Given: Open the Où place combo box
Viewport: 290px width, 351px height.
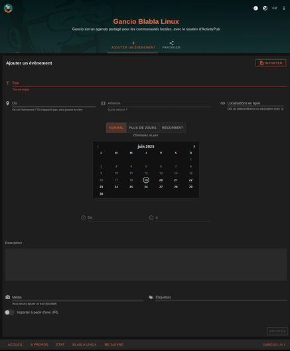Looking at the screenshot, I should [54, 103].
